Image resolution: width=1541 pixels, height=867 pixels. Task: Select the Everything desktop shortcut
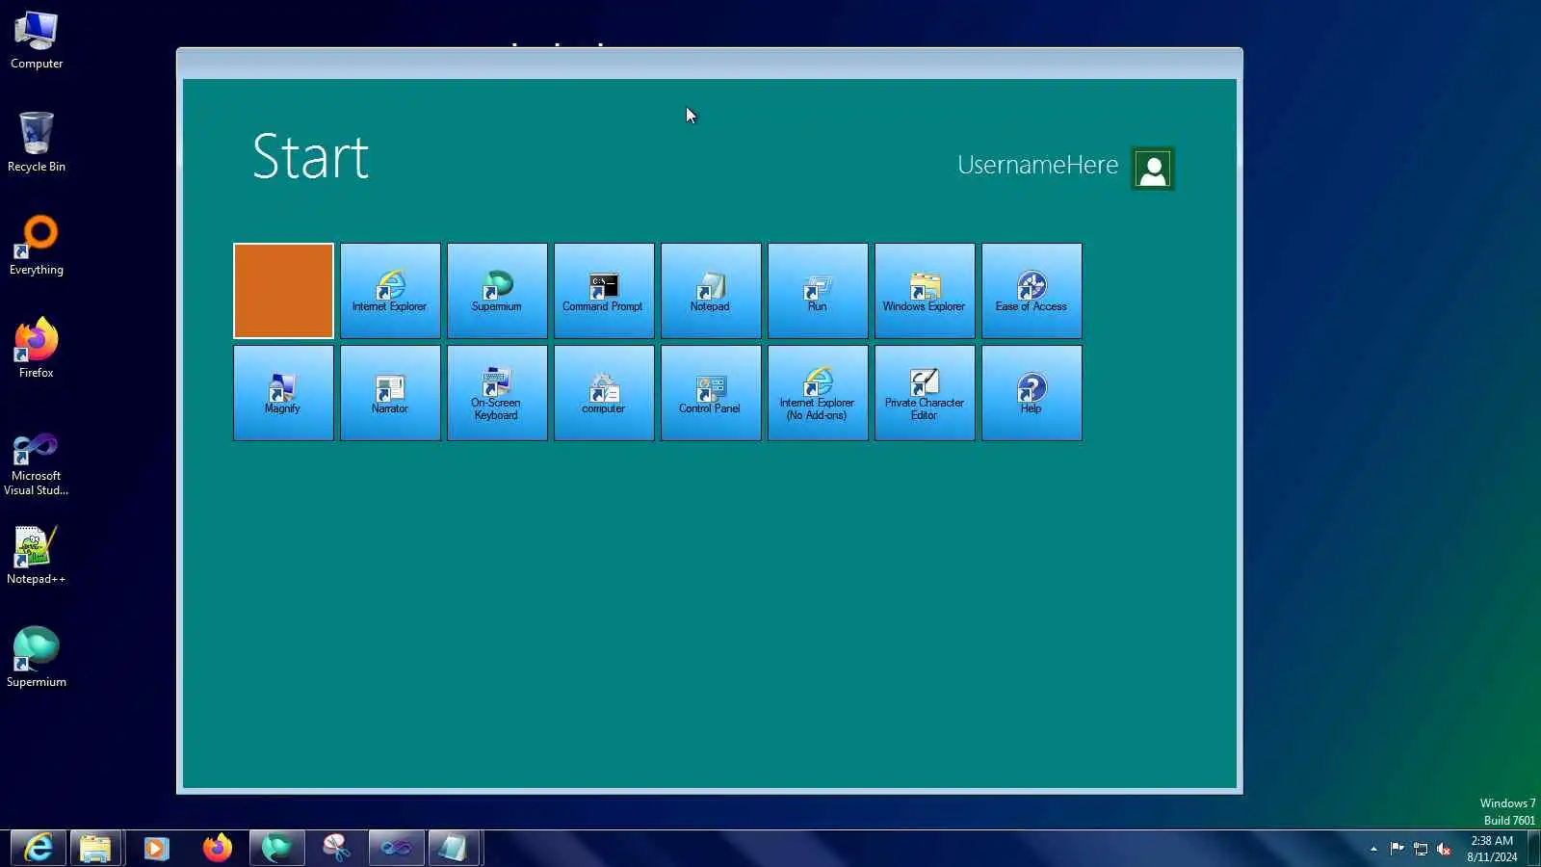(x=37, y=247)
